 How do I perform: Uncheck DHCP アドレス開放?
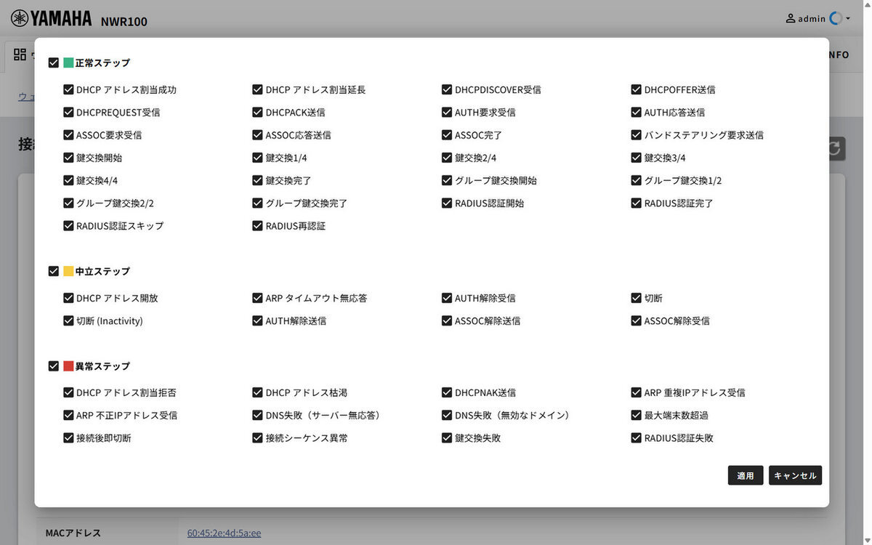point(68,298)
